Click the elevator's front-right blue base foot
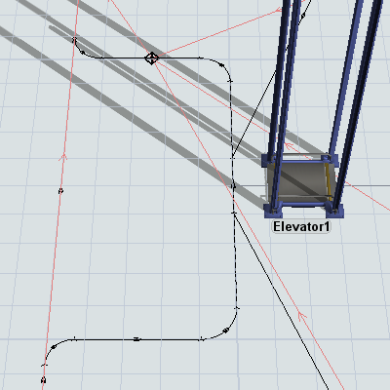The width and height of the screenshot is (390, 390). (334, 211)
